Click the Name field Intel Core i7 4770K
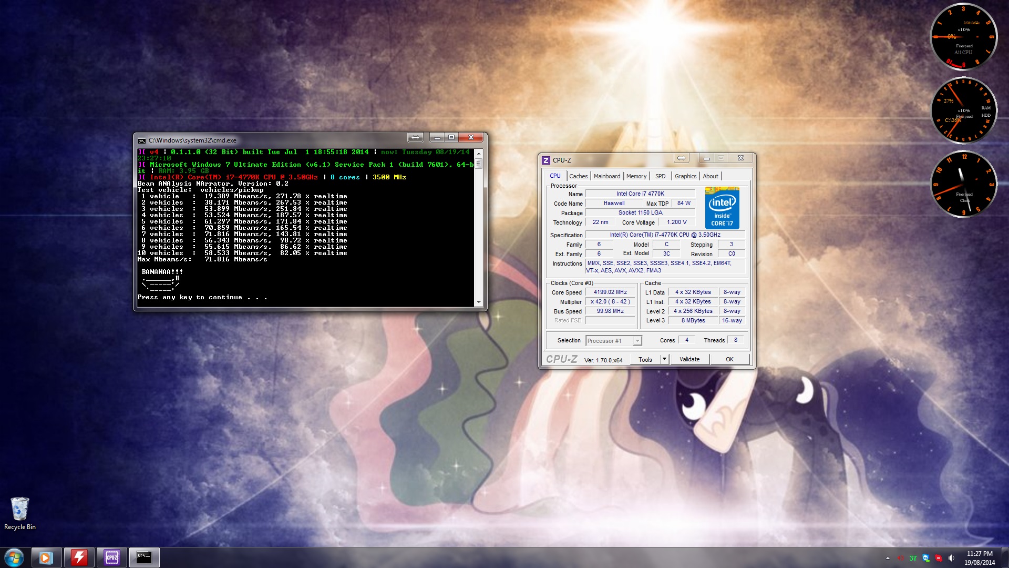The image size is (1009, 568). 640,194
